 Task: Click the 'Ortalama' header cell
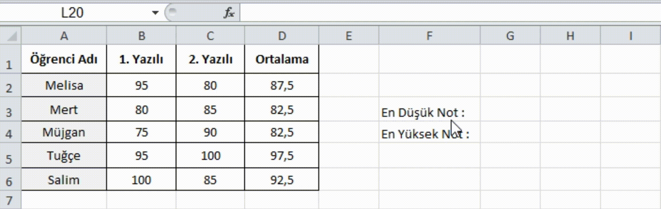[282, 59]
